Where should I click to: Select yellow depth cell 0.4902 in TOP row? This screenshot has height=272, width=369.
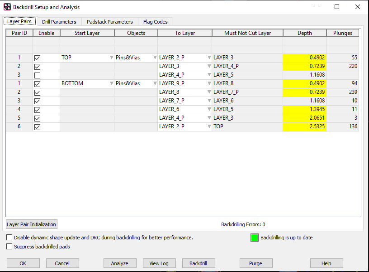tap(304, 58)
